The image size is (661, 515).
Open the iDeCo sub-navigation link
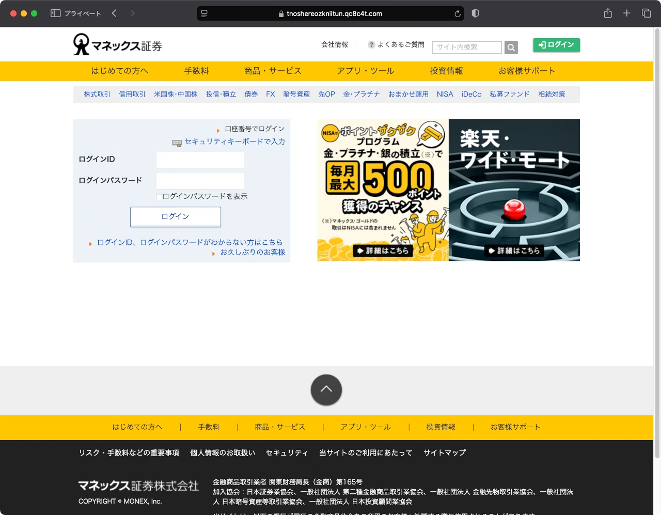pos(471,95)
